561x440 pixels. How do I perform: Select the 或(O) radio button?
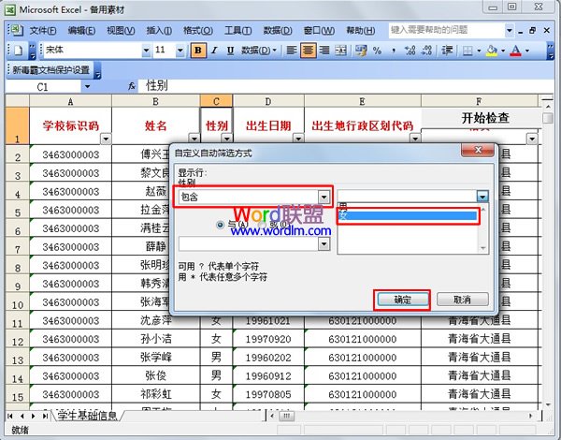[x=262, y=225]
